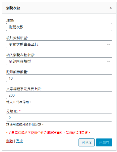This screenshot has height=152, width=117.
Task: Click the 記錄顯示數量: label
Action: (17, 72)
